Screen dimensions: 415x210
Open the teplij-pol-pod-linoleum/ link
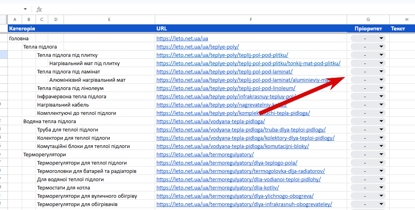[x=226, y=88]
